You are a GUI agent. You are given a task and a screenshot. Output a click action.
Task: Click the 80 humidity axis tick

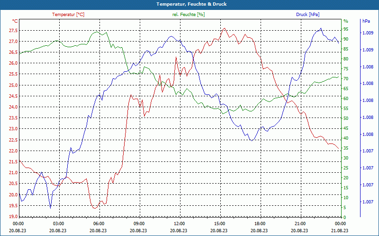pyautogui.click(x=346, y=59)
